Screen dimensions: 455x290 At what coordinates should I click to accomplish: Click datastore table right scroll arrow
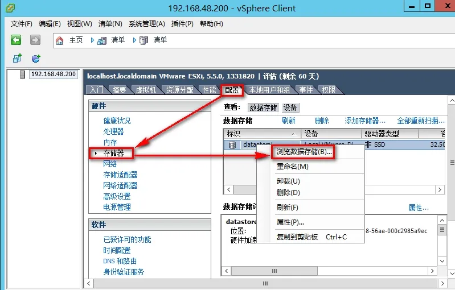[440, 190]
